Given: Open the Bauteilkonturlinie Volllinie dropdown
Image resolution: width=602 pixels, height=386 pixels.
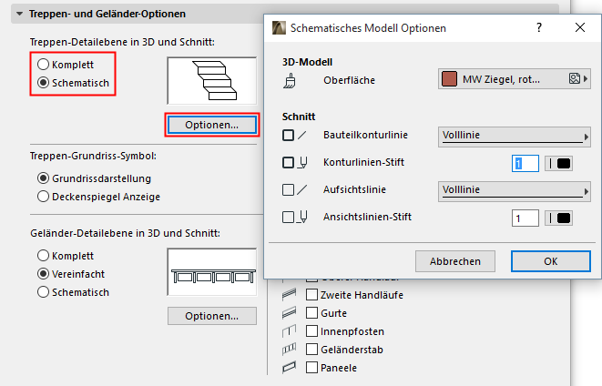Looking at the screenshot, I should pos(514,136).
